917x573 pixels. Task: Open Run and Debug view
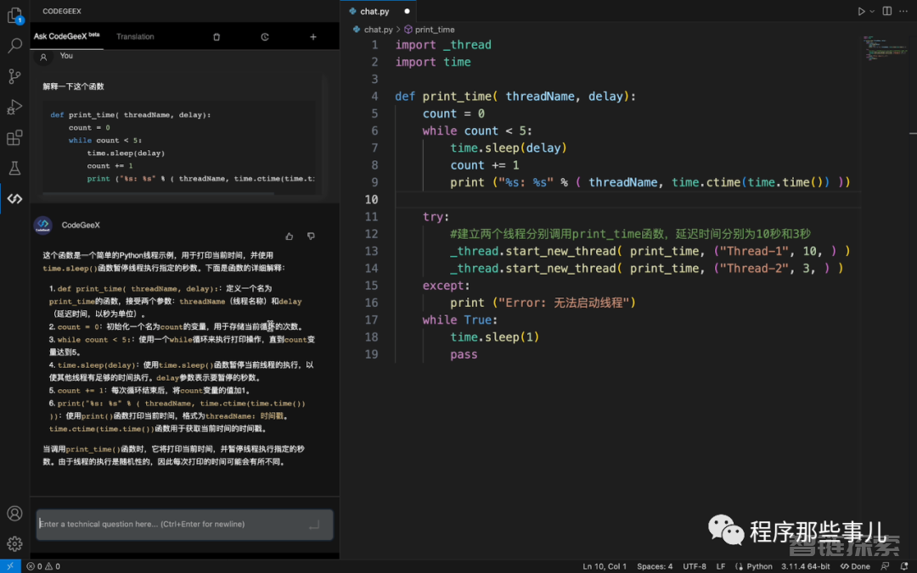pos(14,107)
